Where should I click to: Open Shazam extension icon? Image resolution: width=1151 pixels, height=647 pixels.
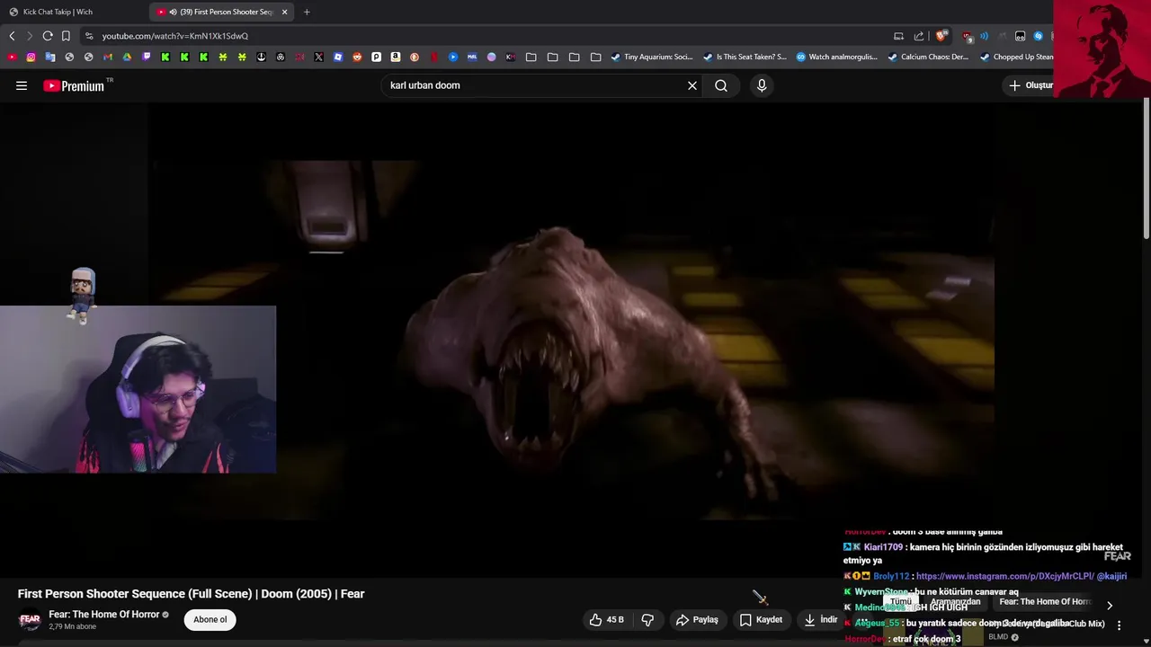1038,36
